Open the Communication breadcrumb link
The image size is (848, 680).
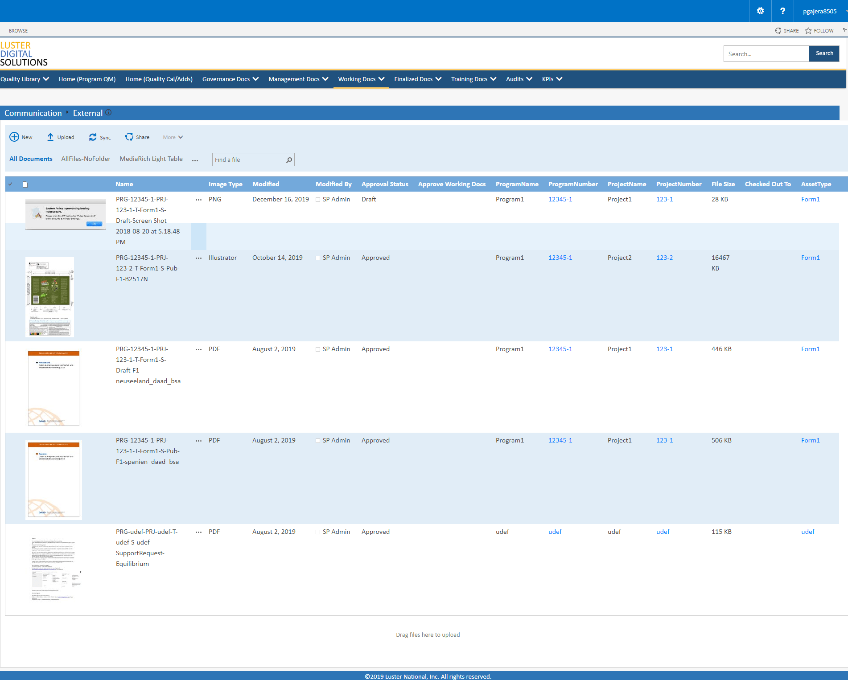click(33, 113)
